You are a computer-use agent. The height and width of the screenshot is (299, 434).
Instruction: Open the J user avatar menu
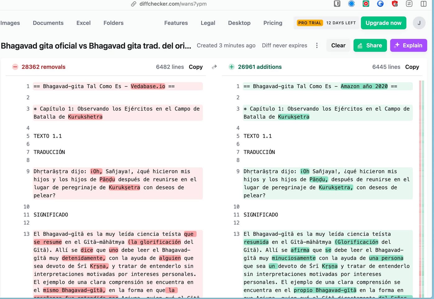(x=419, y=23)
